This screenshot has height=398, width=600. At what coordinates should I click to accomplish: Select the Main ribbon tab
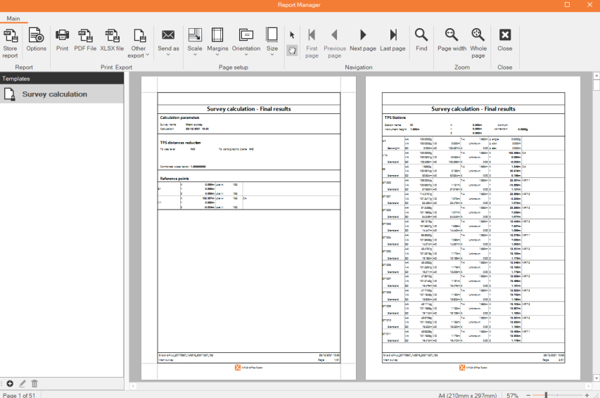[13, 18]
